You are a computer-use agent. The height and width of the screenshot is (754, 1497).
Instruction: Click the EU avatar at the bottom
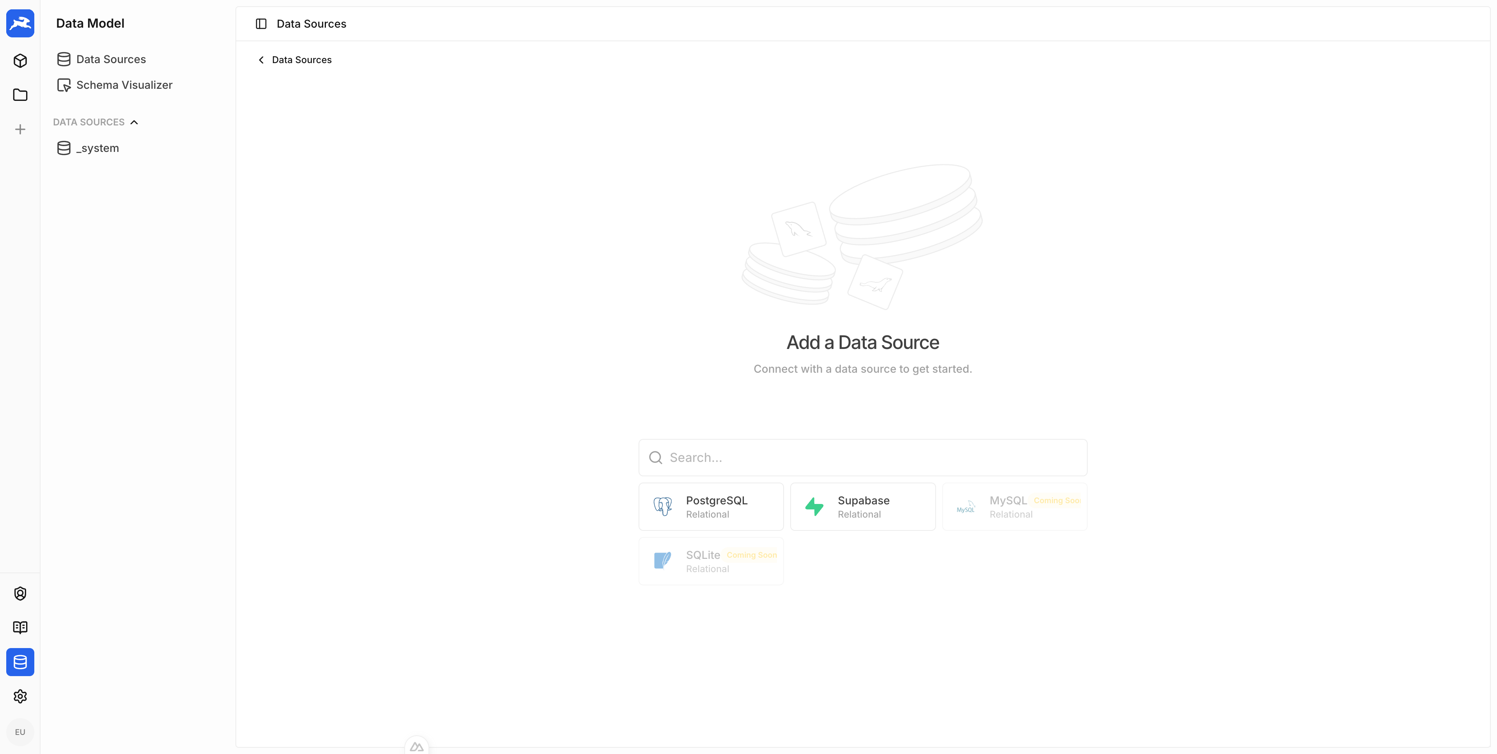pyautogui.click(x=20, y=731)
